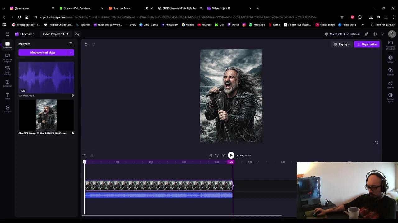Click the split scissors tool
This screenshot has width=398, height=223.
click(x=92, y=155)
